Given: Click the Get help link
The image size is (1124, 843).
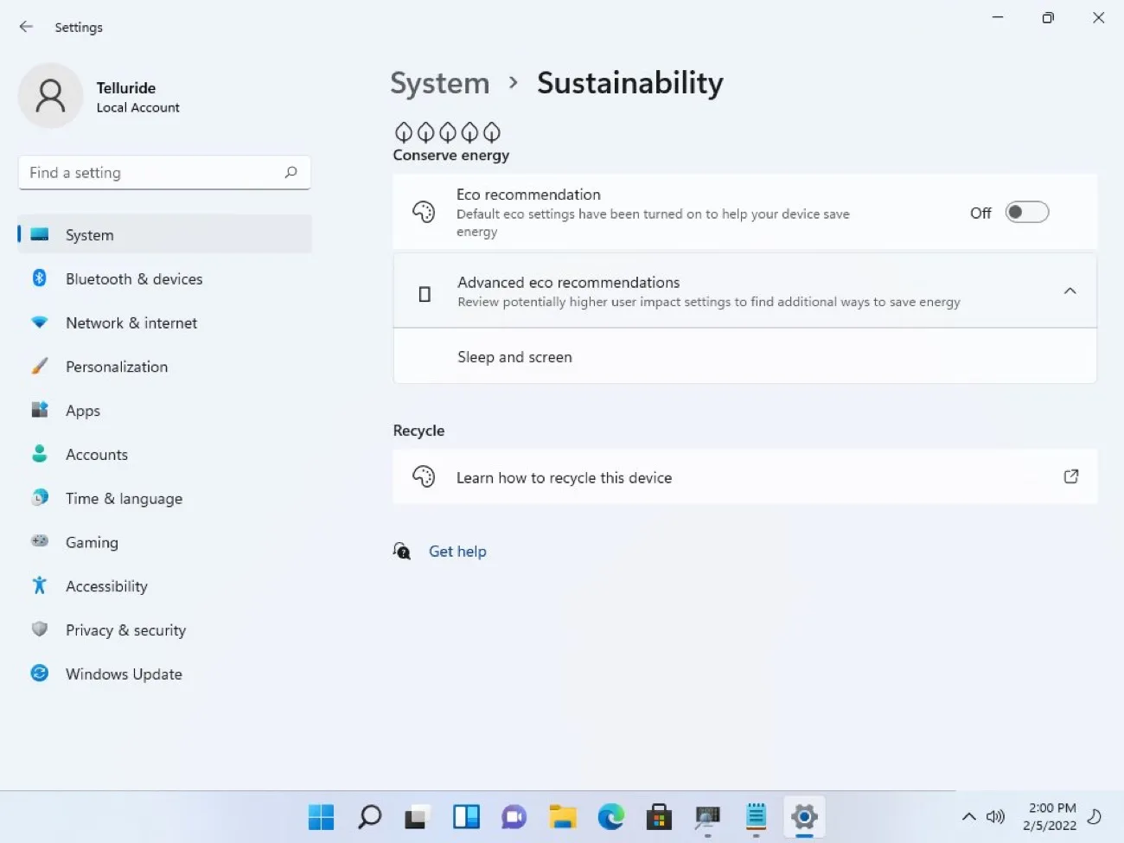Looking at the screenshot, I should pos(457,551).
